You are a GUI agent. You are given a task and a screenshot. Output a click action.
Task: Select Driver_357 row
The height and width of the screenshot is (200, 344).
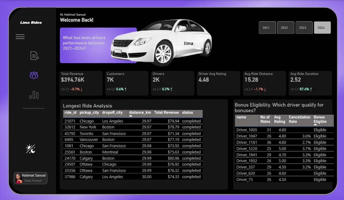[x=284, y=167]
